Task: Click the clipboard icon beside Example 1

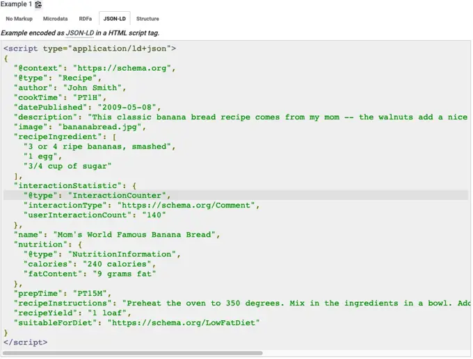Action: coord(38,4)
